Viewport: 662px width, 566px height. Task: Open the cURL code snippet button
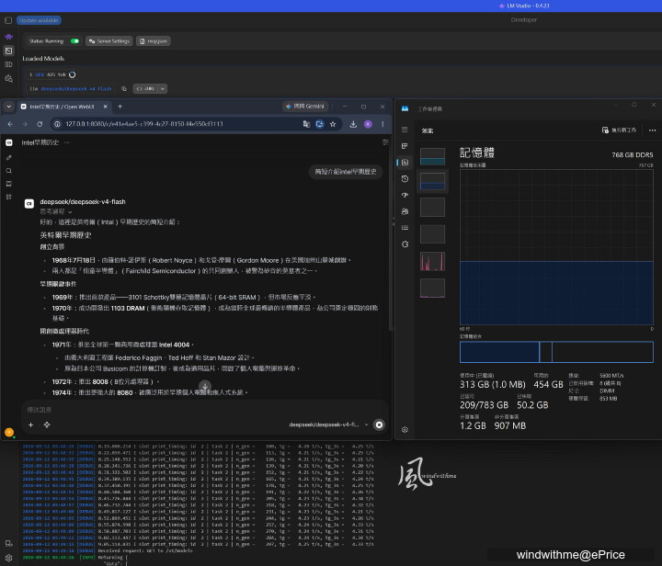coord(145,88)
